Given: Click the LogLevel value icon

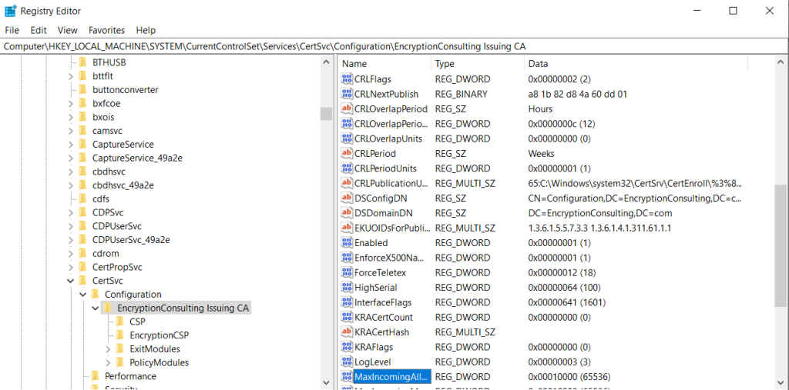Looking at the screenshot, I should click(x=347, y=362).
